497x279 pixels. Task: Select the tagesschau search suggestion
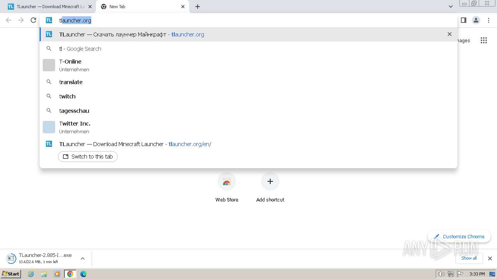click(248, 110)
